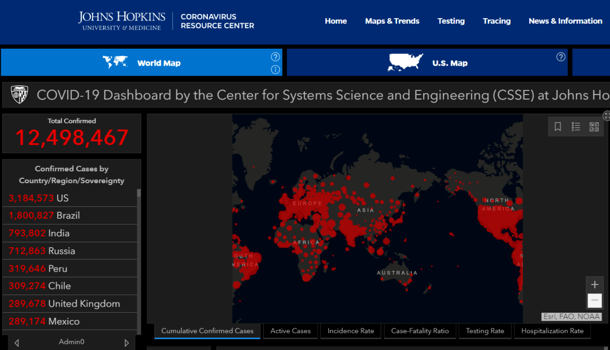Select the Case-Fatality Ratio tab

[x=420, y=331]
